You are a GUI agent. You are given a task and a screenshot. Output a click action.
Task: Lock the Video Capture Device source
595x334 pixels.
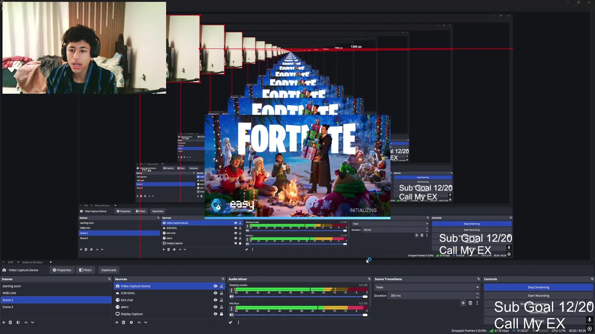[x=221, y=286]
